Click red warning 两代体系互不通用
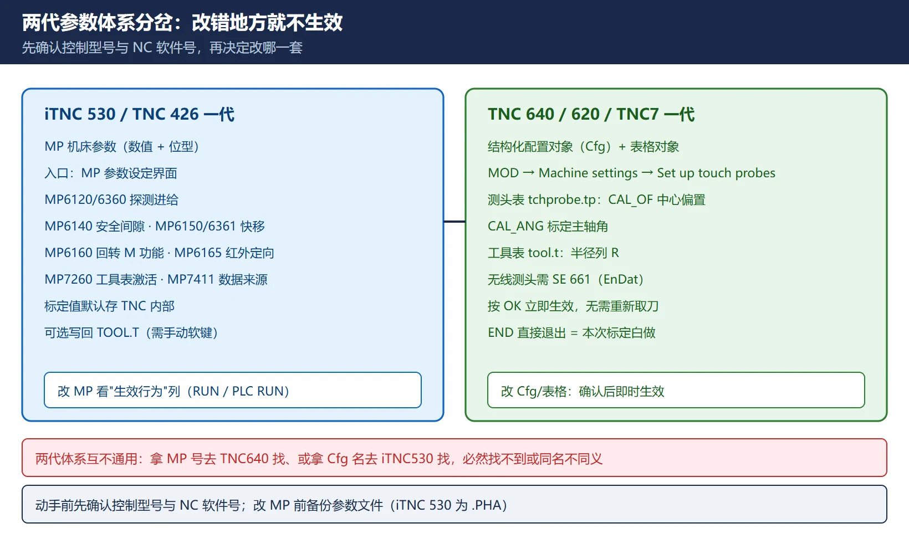The width and height of the screenshot is (909, 554). (455, 458)
